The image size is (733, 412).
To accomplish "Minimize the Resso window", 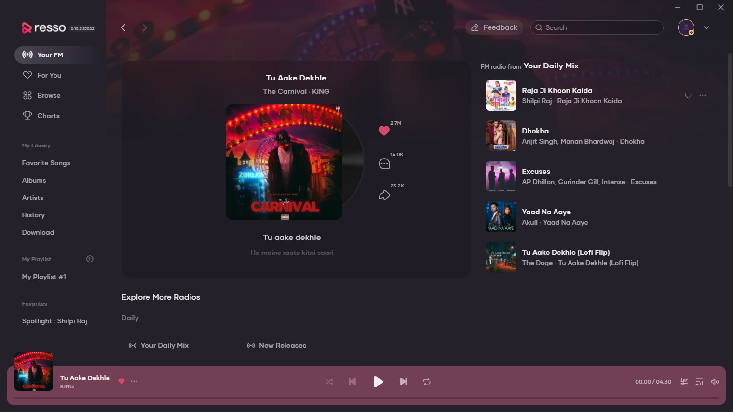I will click(x=678, y=7).
